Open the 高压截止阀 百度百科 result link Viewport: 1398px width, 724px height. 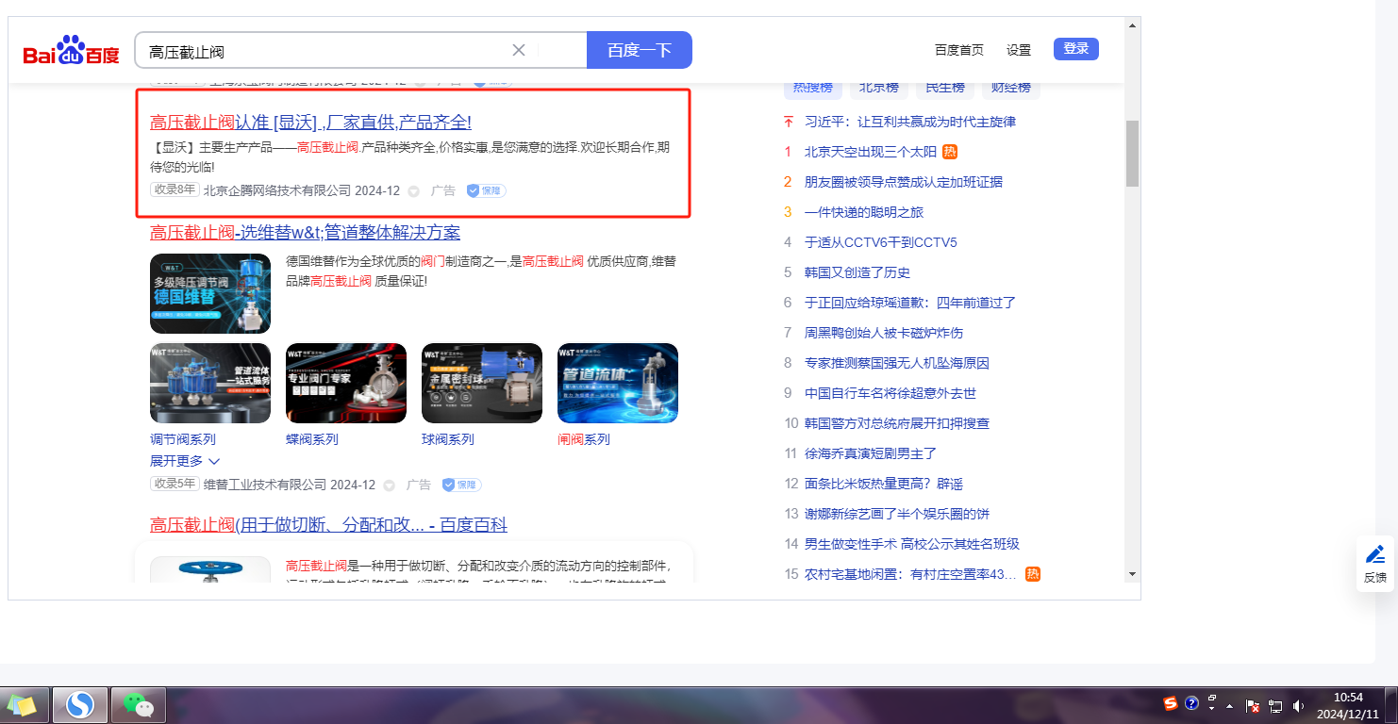328,525
